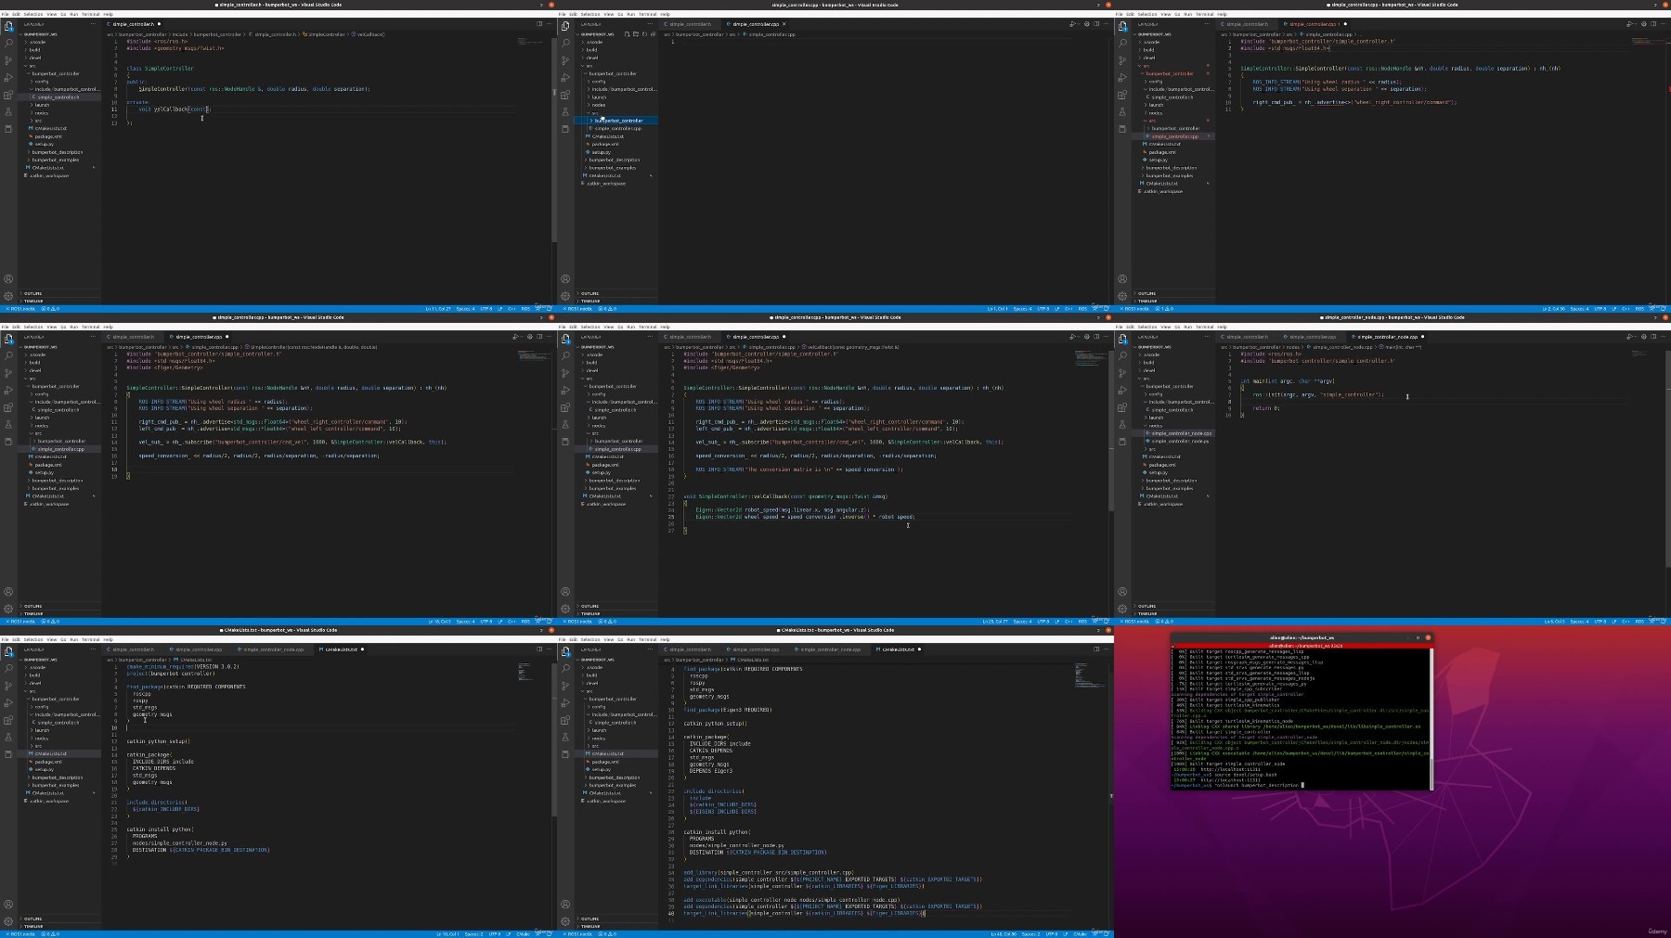The height and width of the screenshot is (938, 1671).
Task: Expand launch folder in simple_controller.h window
Action: click(42, 105)
